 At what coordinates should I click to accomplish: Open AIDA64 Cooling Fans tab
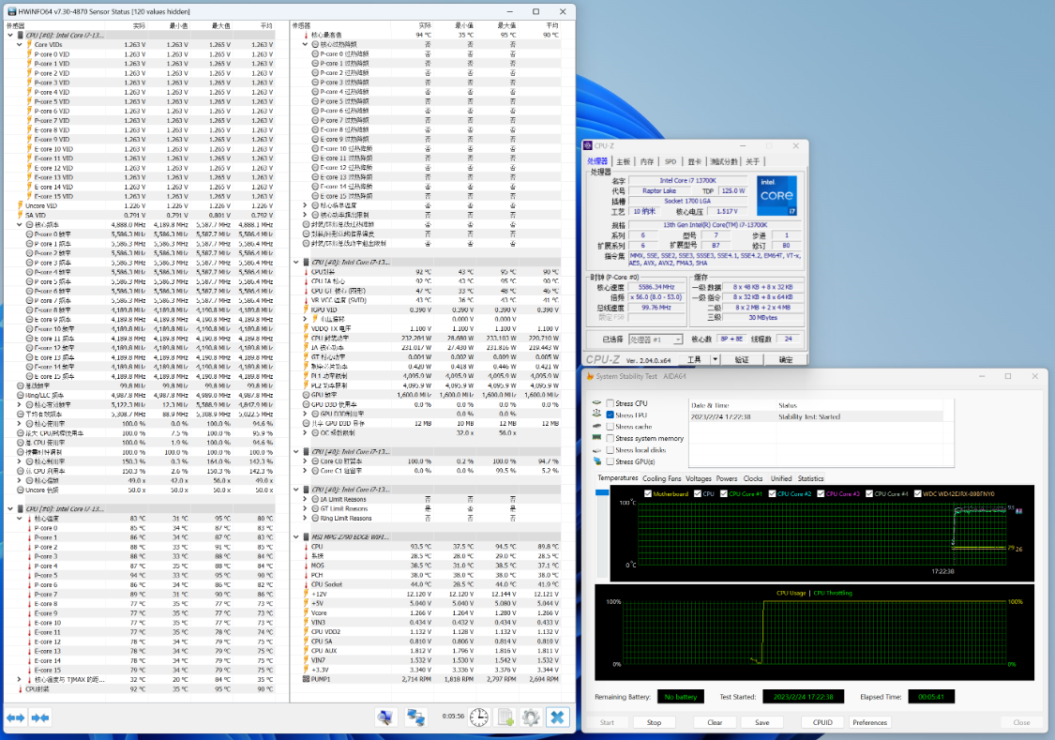662,478
